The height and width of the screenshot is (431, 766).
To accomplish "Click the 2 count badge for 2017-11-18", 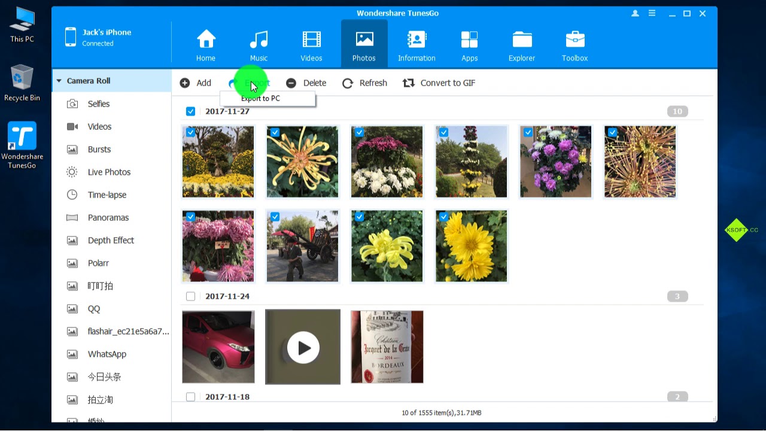I will [x=677, y=397].
